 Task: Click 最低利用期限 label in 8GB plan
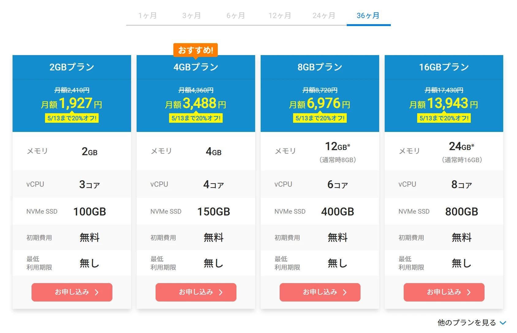pyautogui.click(x=287, y=263)
